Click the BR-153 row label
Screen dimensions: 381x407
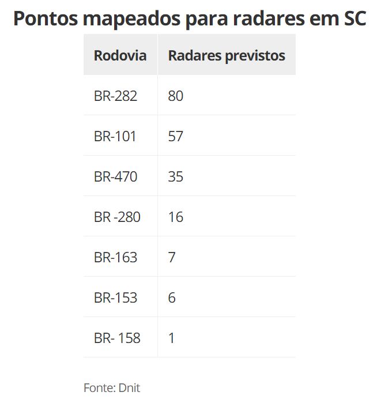pyautogui.click(x=115, y=297)
